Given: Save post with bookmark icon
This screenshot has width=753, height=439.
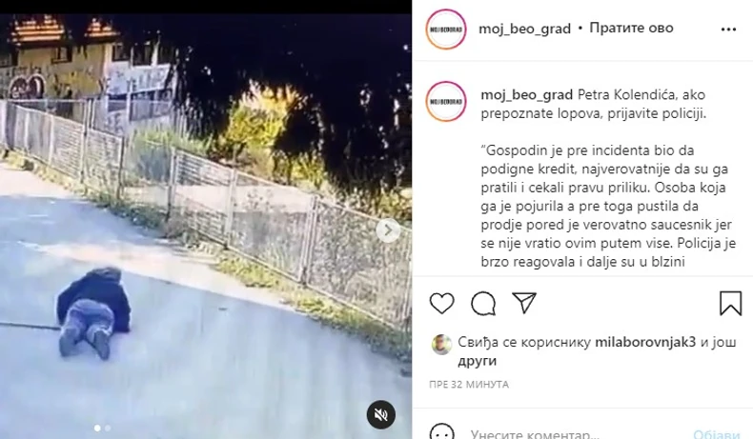Looking at the screenshot, I should coord(730,303).
